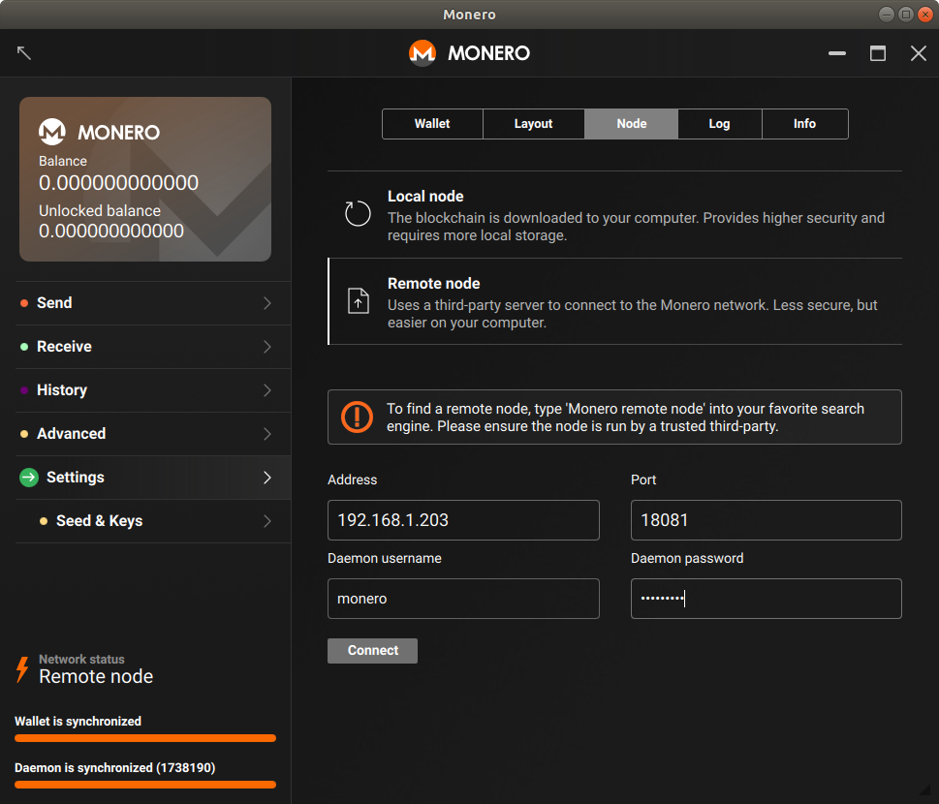This screenshot has height=804, width=939.
Task: Expand the Seed & Keys chevron
Action: pos(267,521)
